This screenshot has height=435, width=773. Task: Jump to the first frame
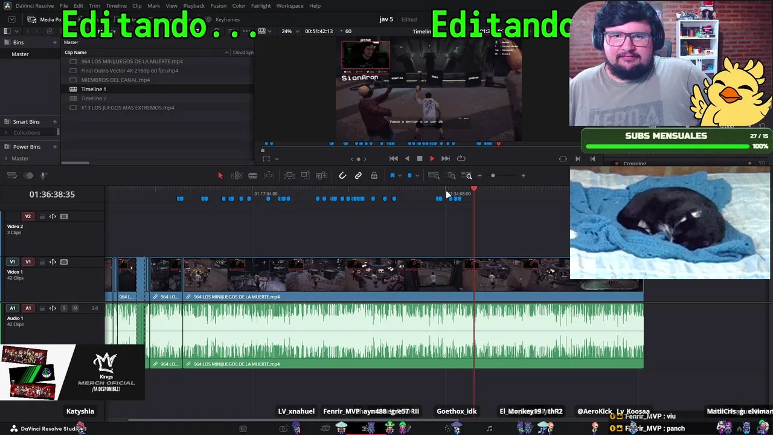pos(393,158)
